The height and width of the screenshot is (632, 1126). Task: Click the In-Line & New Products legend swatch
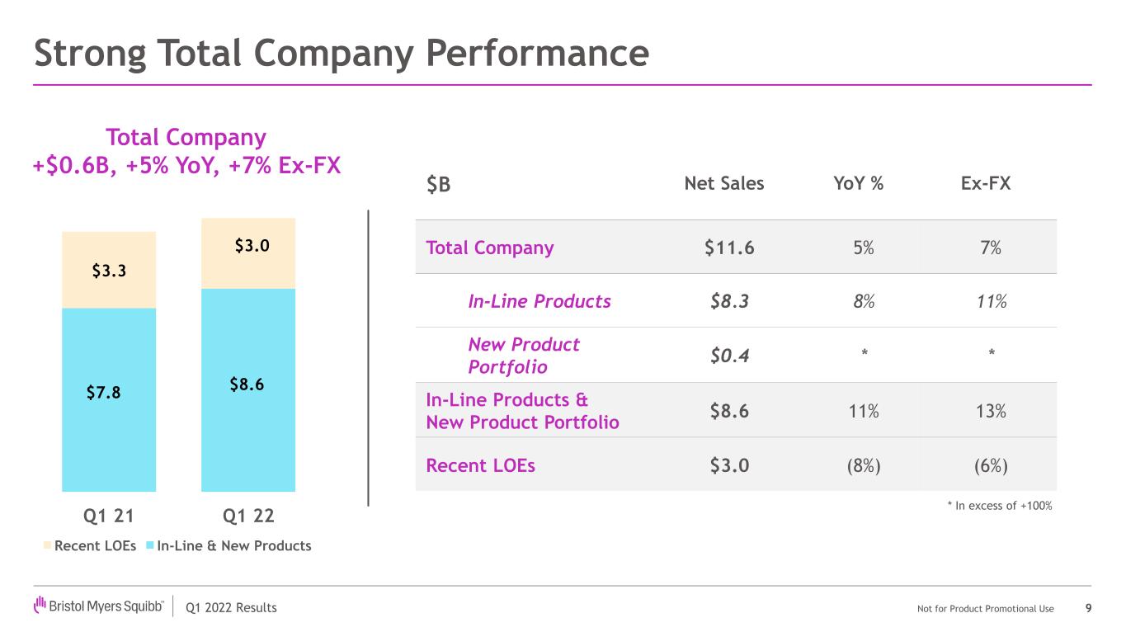149,546
